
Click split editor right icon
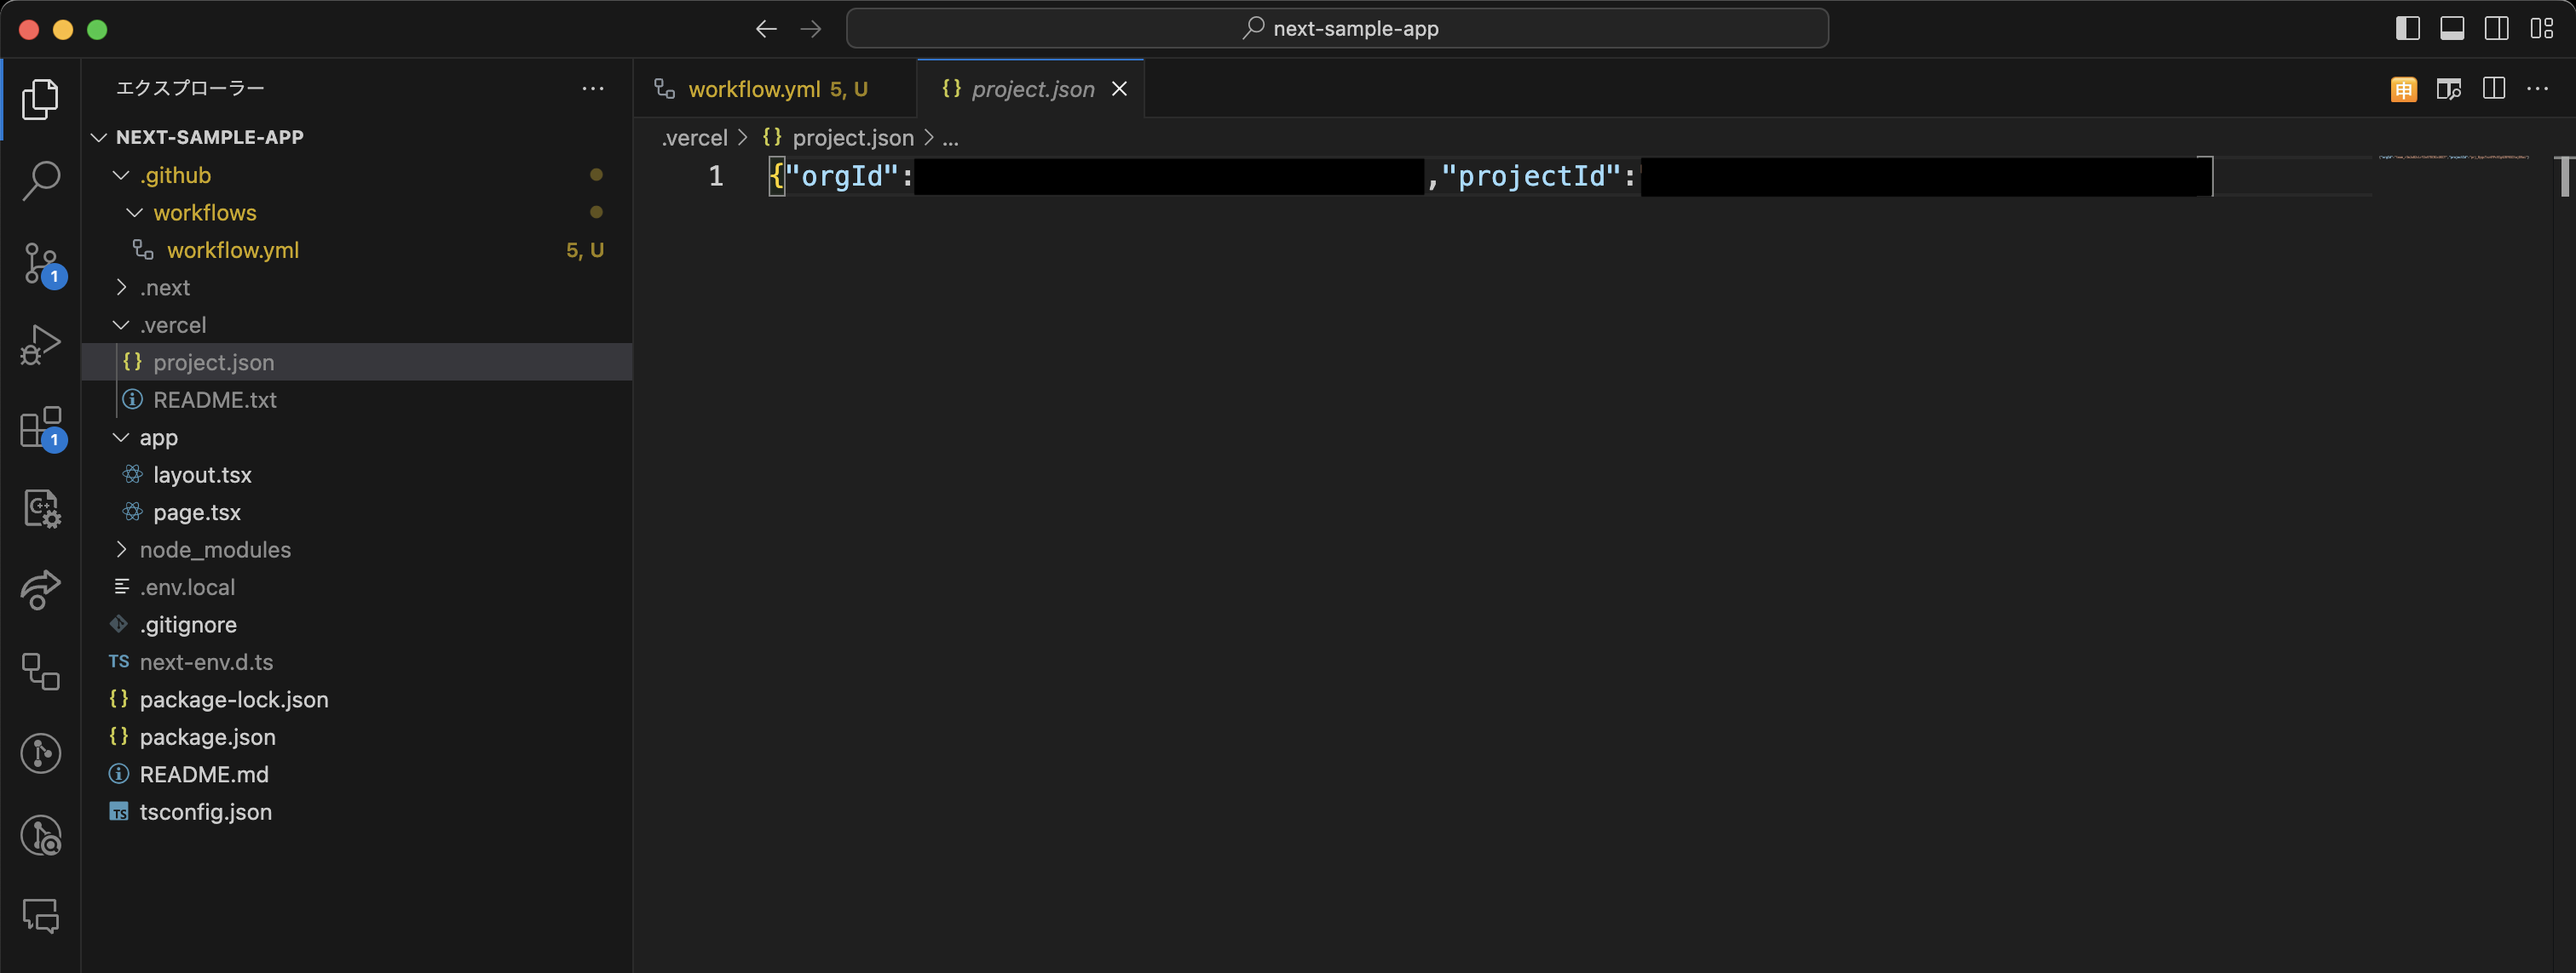coord(2493,89)
